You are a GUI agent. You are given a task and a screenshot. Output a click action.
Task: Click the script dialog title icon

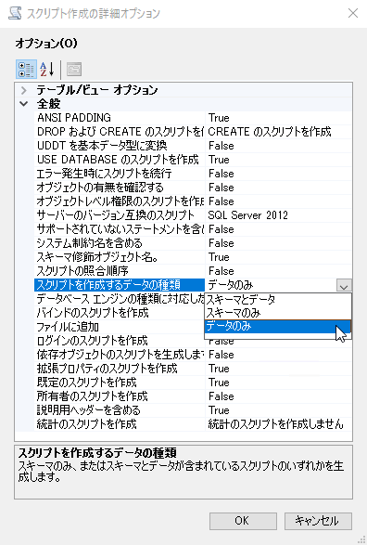(x=15, y=13)
